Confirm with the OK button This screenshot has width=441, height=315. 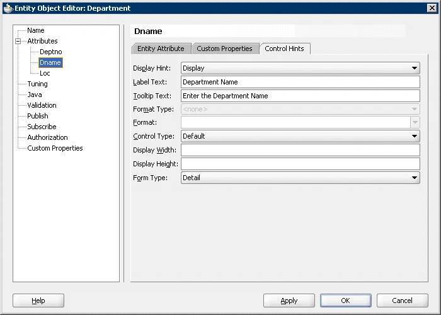click(346, 301)
